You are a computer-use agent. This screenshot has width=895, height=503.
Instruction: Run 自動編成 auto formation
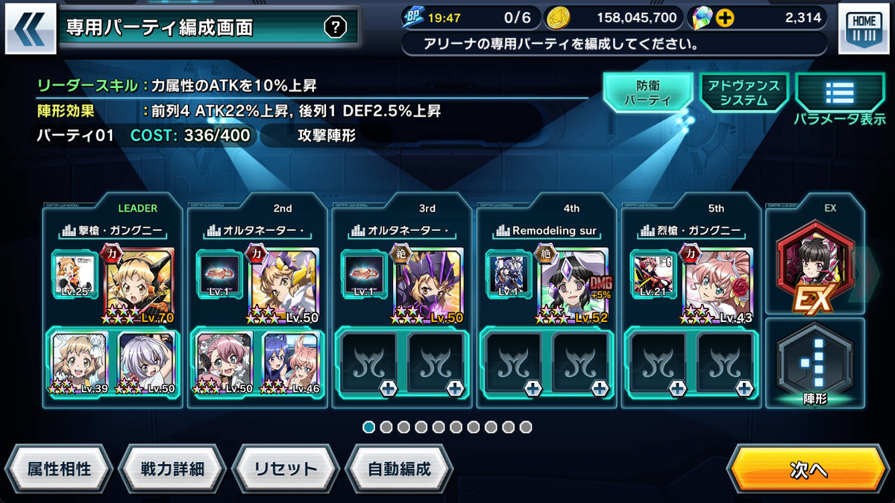(x=399, y=469)
